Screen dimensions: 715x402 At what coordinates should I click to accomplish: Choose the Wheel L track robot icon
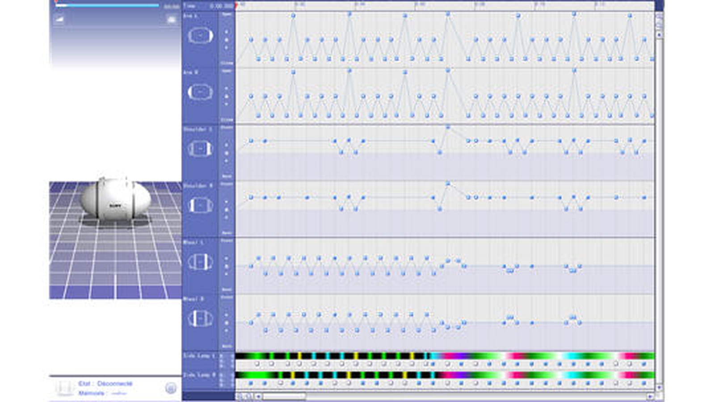pyautogui.click(x=200, y=262)
